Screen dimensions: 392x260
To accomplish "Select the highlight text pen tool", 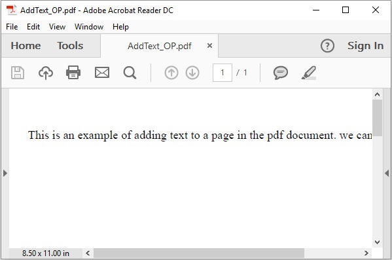I will pyautogui.click(x=309, y=73).
